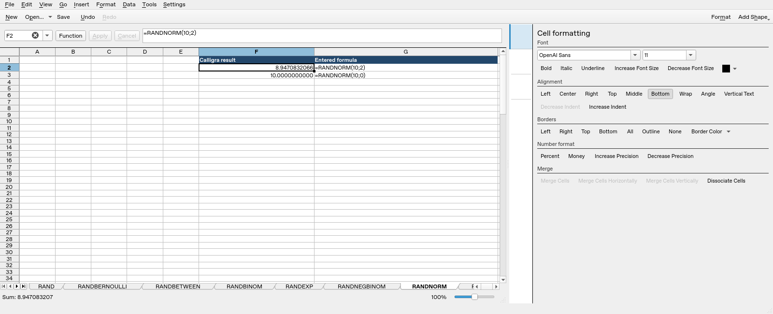Toggle Bottom vertical alignment
Screen dimensions: 773x314
coord(660,94)
